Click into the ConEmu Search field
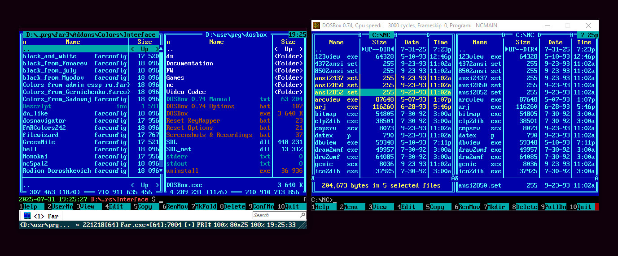 (x=274, y=215)
